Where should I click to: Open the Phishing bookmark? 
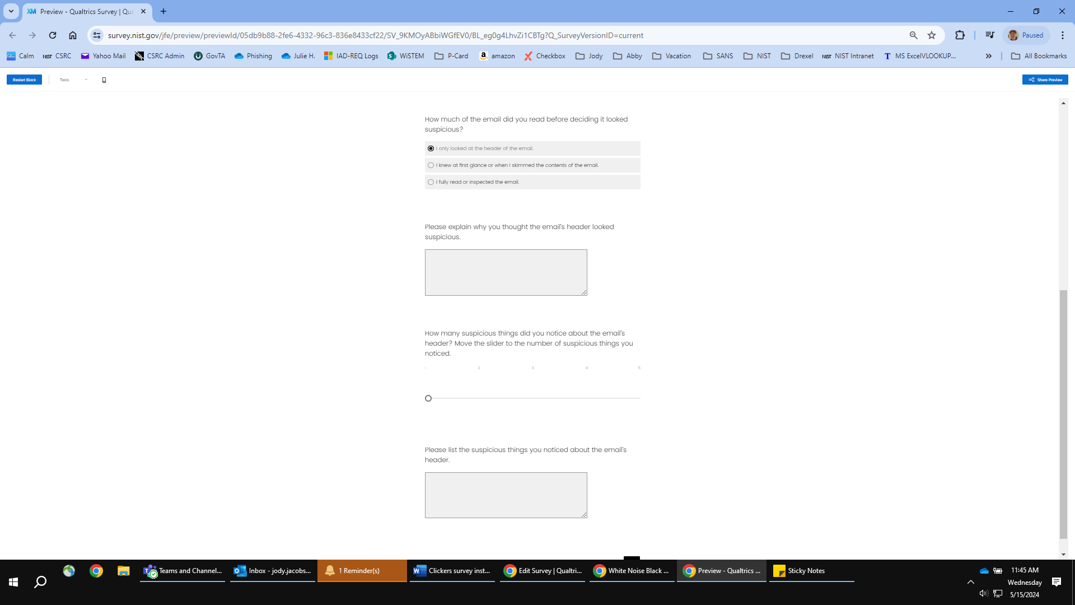(x=253, y=56)
